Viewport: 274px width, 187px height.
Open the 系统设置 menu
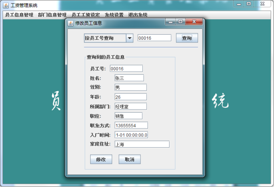tap(114, 15)
